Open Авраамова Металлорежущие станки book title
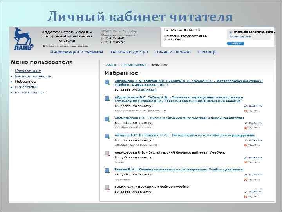This screenshot has width=282, height=212. click(x=189, y=83)
